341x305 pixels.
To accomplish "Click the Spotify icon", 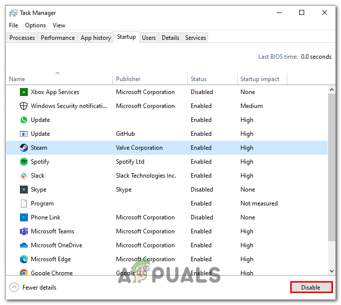I will pyautogui.click(x=24, y=162).
